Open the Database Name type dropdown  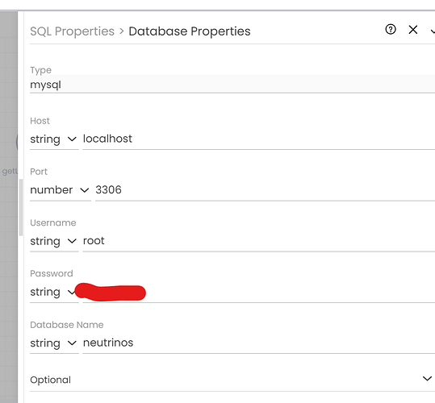pyautogui.click(x=54, y=343)
